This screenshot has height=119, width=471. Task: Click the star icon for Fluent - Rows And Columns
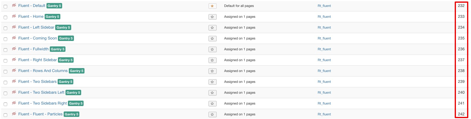click(x=212, y=71)
